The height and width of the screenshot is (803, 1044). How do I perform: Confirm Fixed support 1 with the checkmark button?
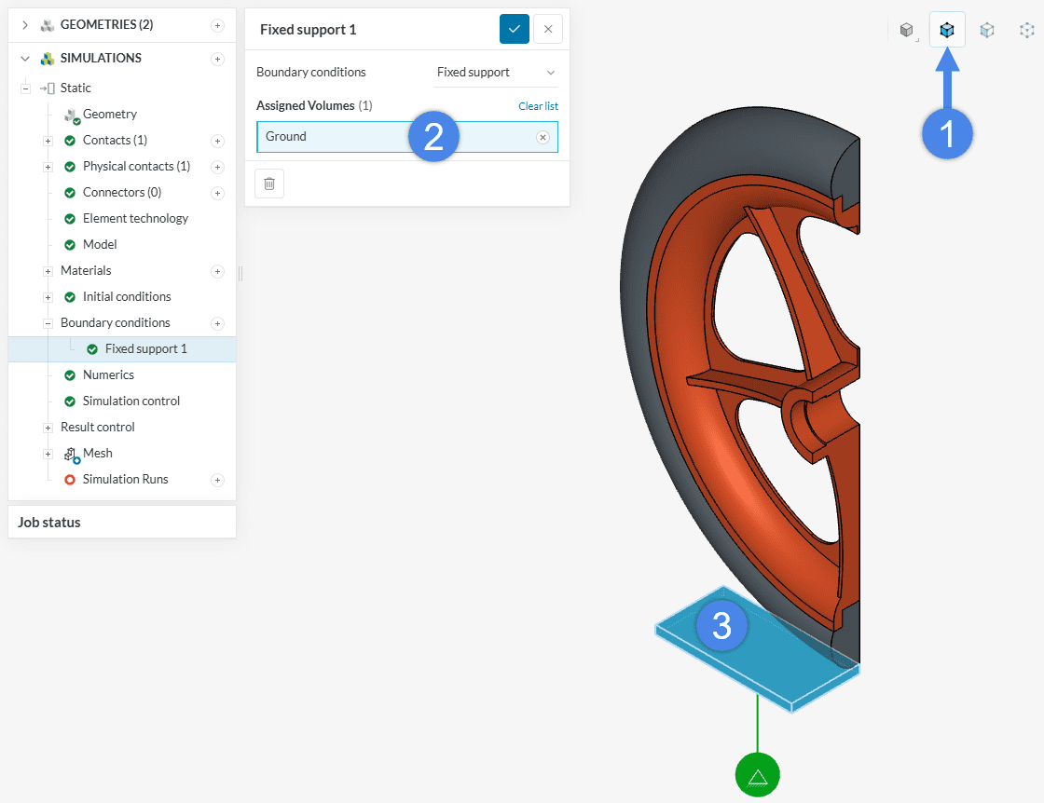click(x=514, y=29)
